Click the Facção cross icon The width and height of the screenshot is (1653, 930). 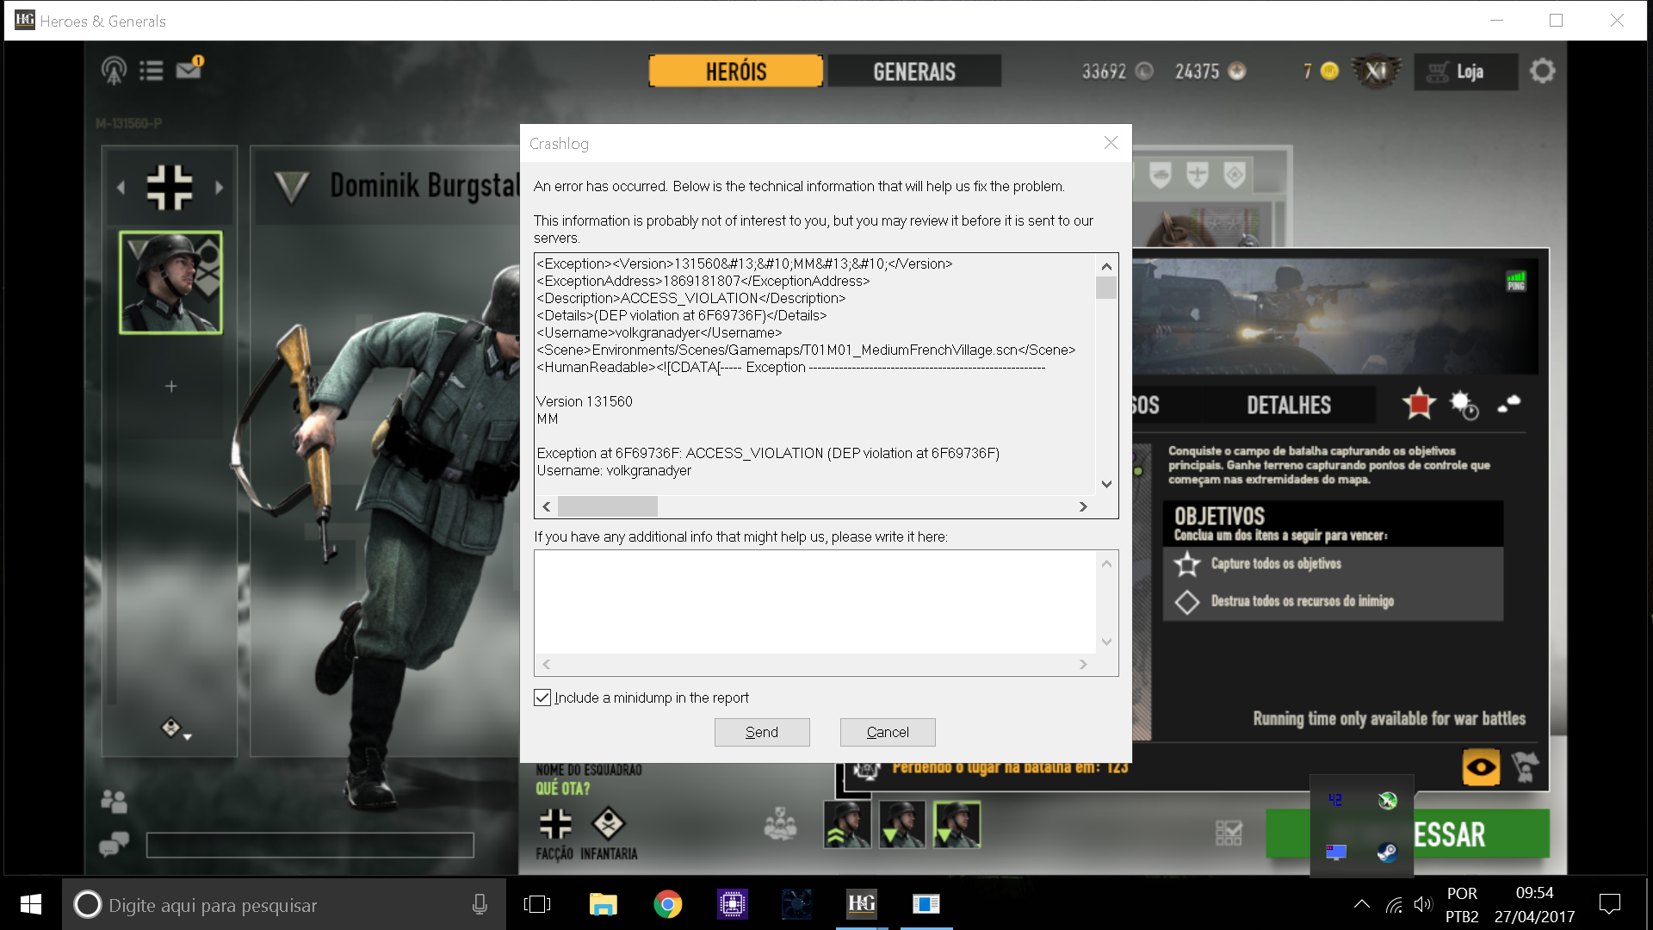[555, 824]
